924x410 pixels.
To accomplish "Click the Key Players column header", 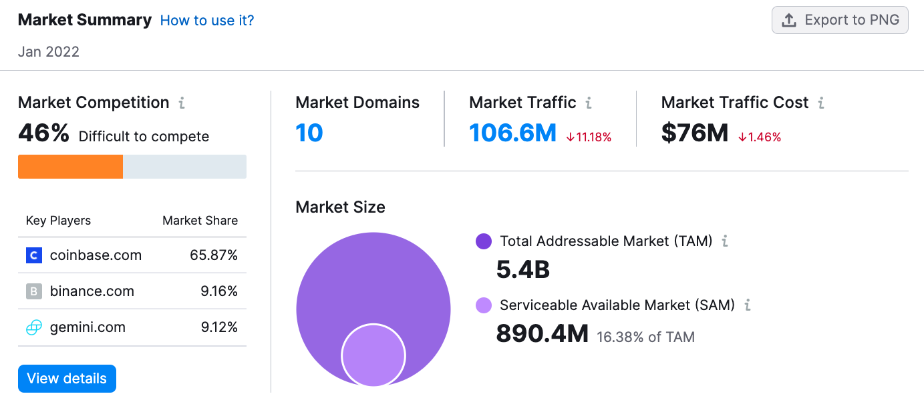I will click(58, 221).
